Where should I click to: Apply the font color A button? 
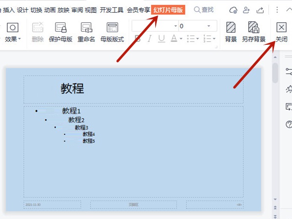pyautogui.click(x=174, y=38)
